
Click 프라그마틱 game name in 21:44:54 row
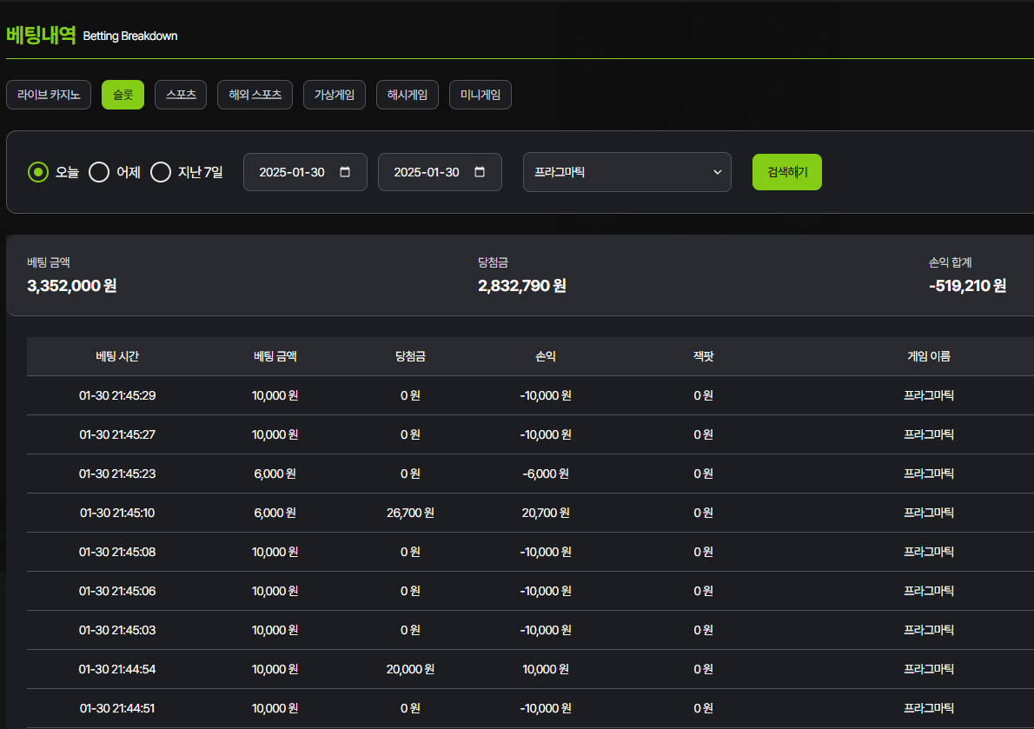point(929,669)
